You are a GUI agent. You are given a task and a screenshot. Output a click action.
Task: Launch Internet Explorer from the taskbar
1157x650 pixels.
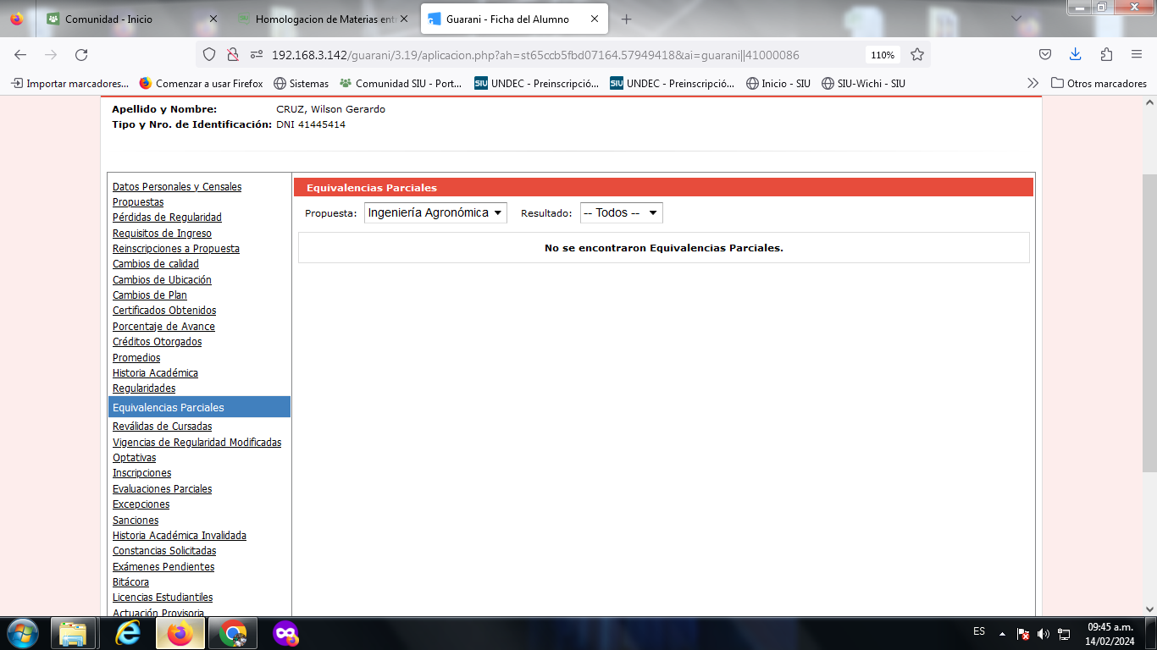(x=128, y=633)
